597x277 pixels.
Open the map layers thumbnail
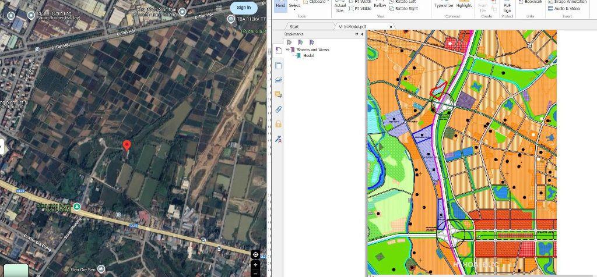point(16,270)
